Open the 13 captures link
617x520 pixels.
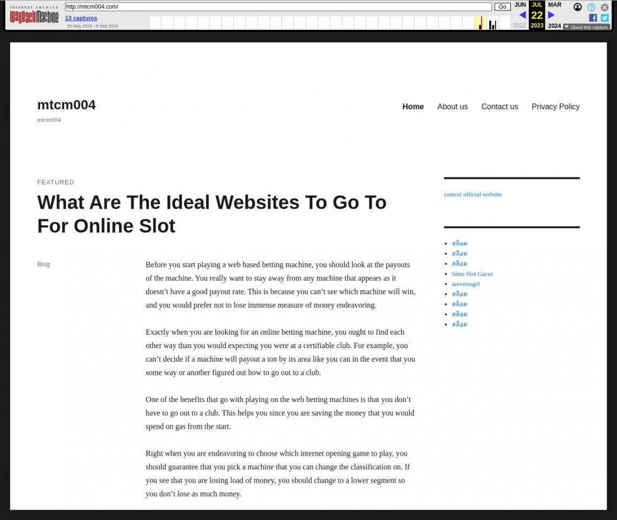(81, 18)
